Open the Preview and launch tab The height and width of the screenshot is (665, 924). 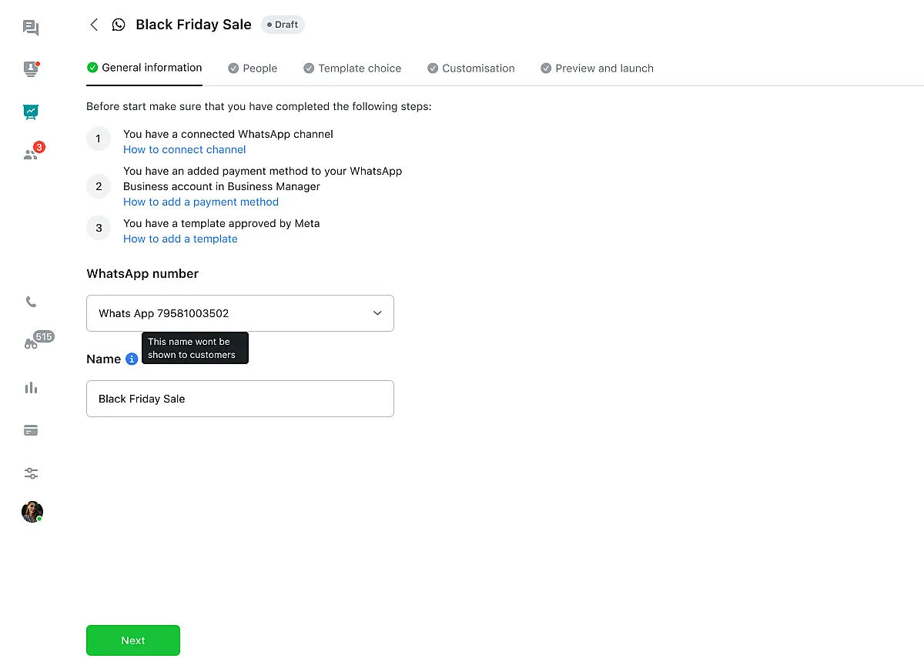[x=598, y=69]
